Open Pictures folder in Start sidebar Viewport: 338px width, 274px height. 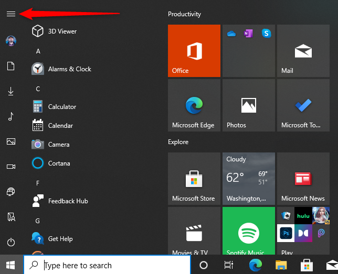click(x=11, y=141)
